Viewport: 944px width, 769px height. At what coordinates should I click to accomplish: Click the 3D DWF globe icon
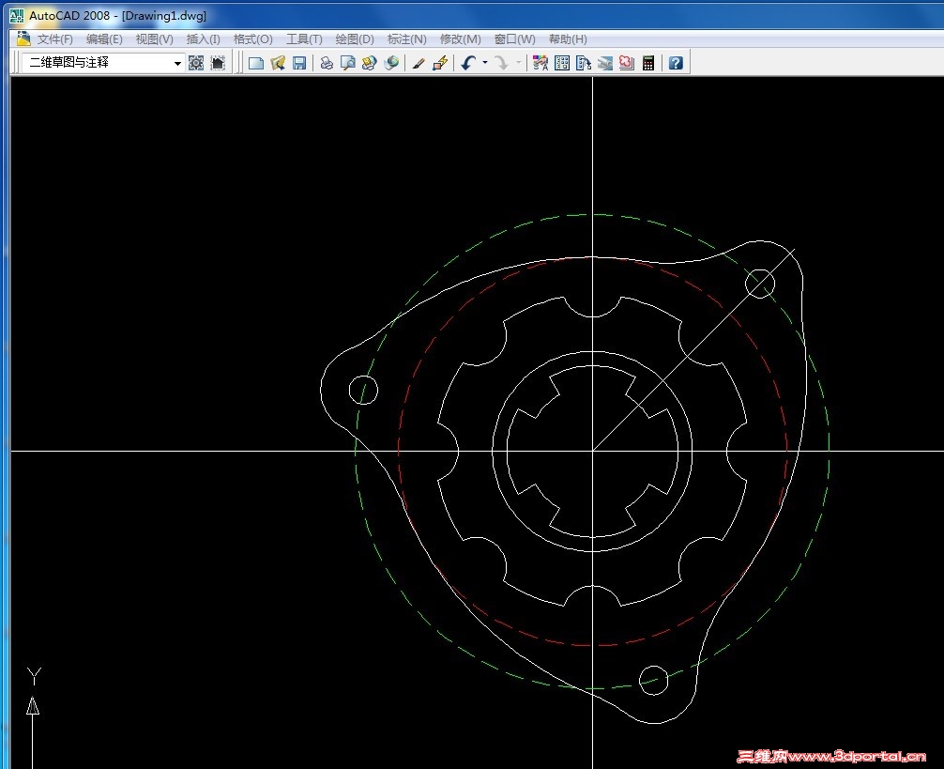point(391,63)
